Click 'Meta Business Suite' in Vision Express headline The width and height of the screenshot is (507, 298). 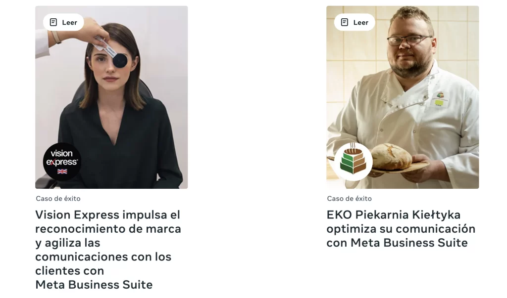coord(94,285)
